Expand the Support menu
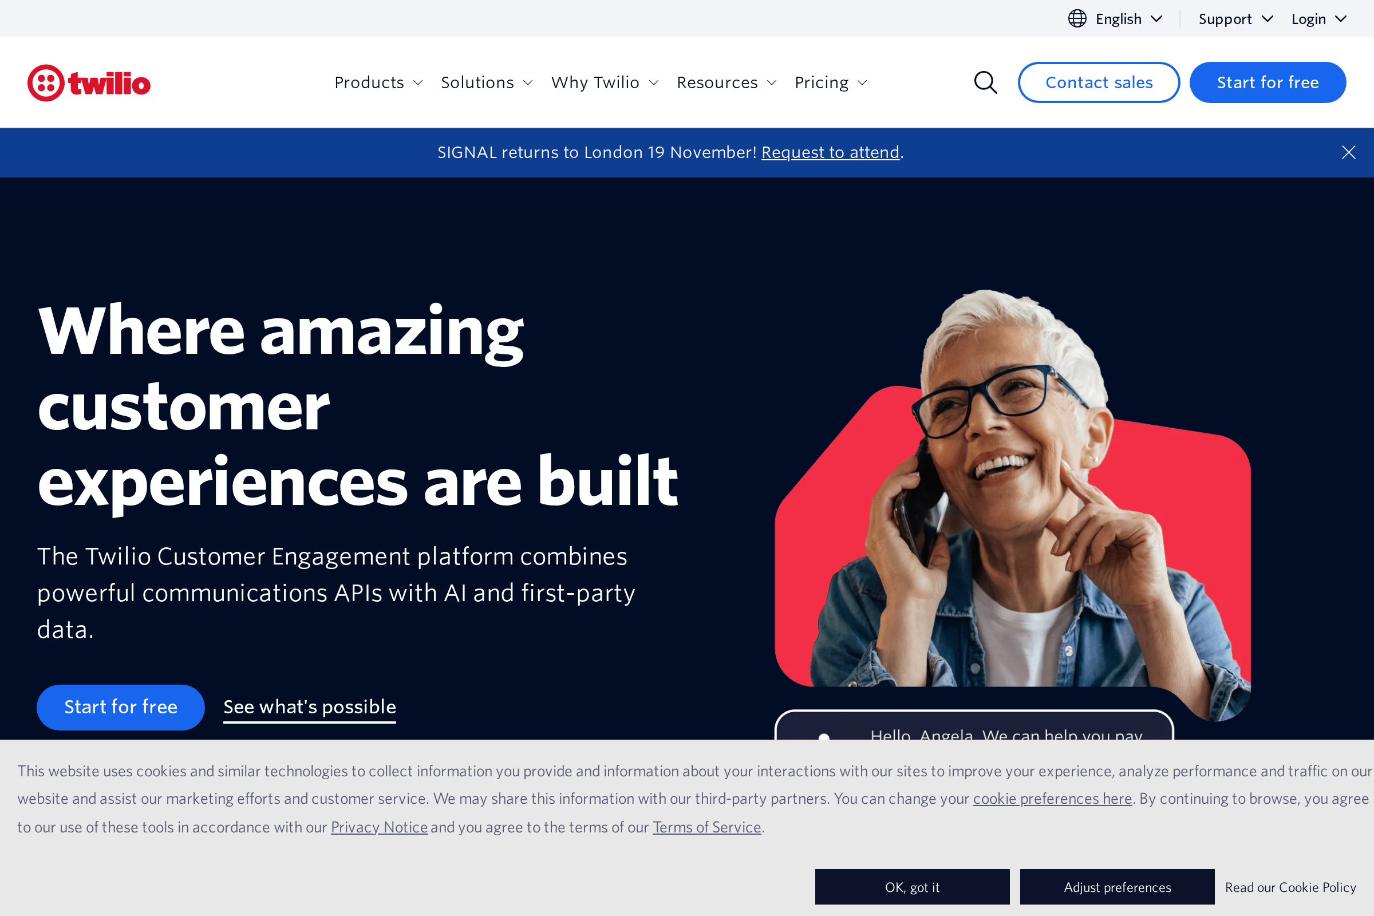The image size is (1374, 916). point(1235,18)
